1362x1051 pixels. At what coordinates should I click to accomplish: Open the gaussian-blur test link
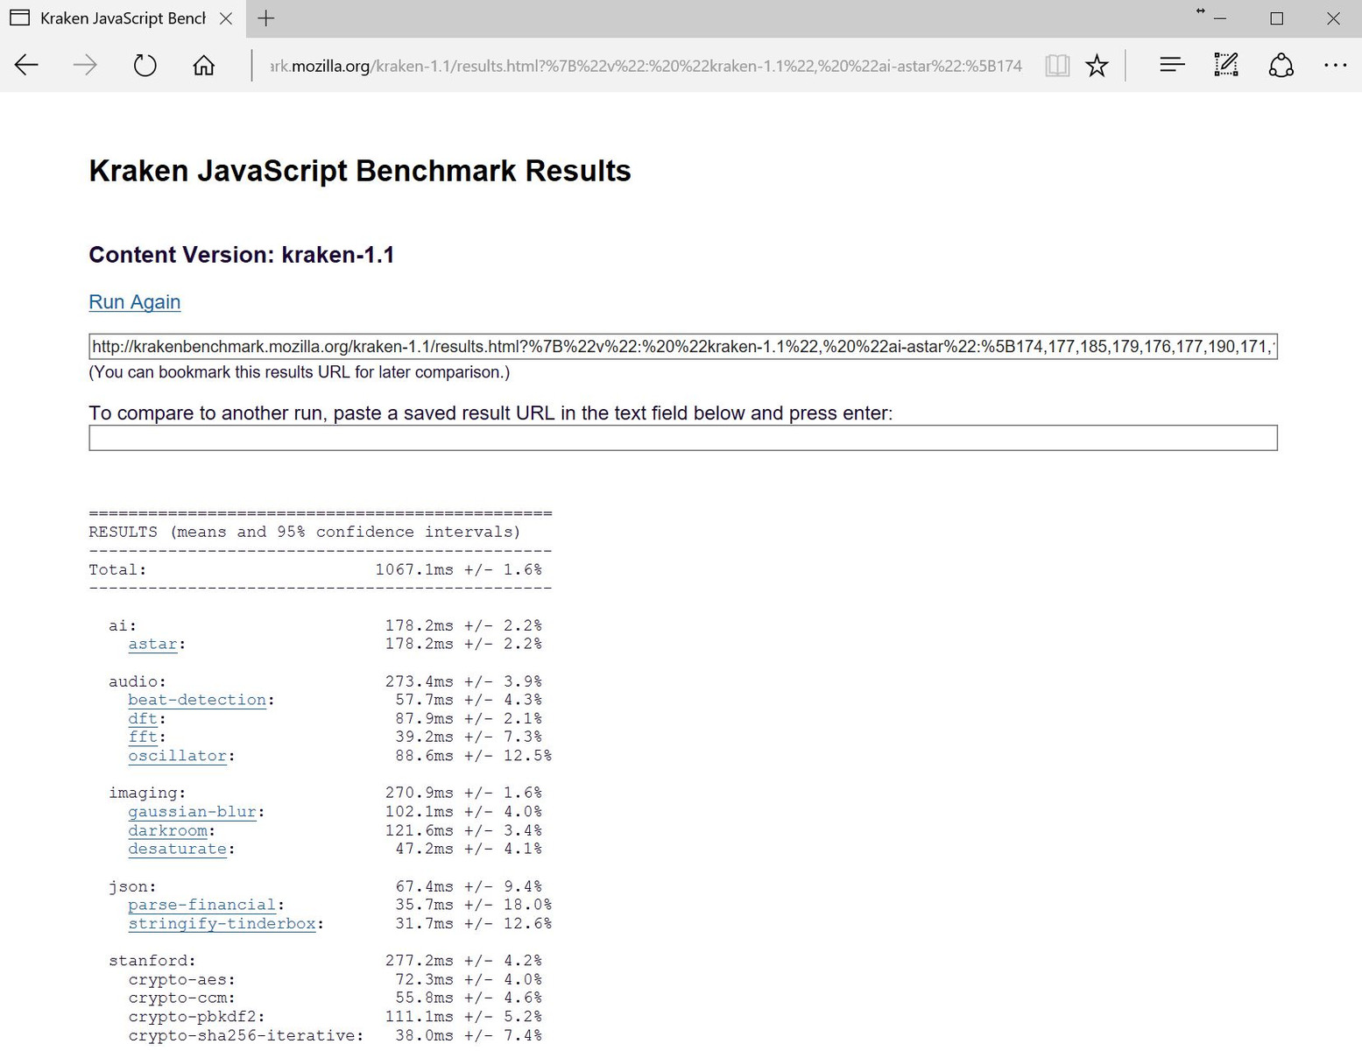click(x=192, y=812)
